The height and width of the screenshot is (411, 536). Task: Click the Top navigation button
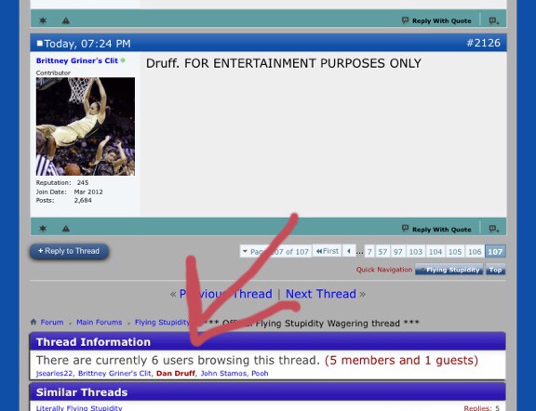click(x=495, y=270)
